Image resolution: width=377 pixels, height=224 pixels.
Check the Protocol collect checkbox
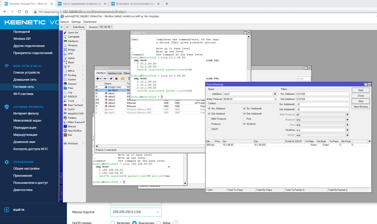point(209,124)
